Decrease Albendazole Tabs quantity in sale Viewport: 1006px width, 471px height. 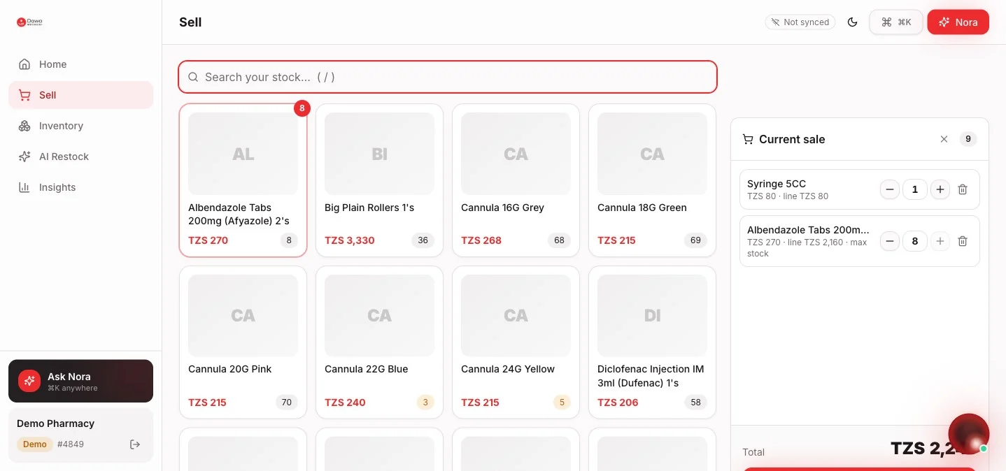coord(890,241)
